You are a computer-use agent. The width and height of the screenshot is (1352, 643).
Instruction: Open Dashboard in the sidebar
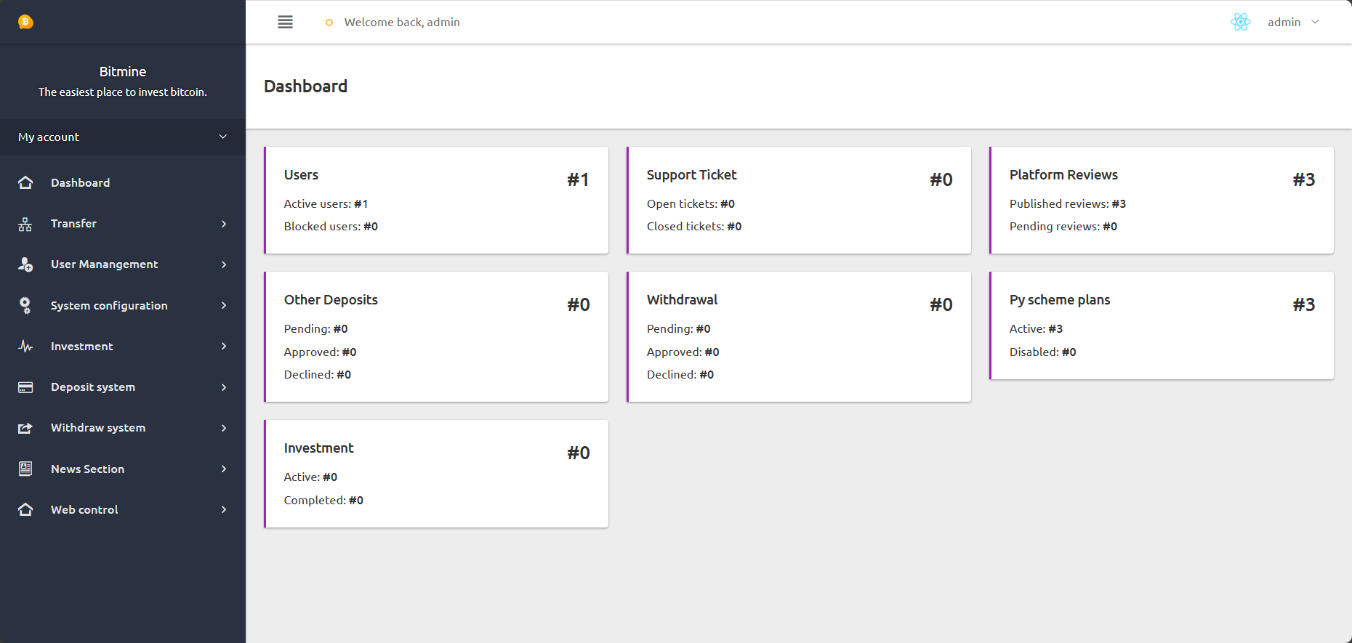coord(123,182)
